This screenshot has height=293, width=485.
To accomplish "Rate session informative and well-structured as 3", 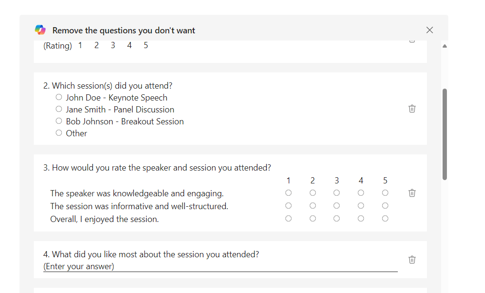I will (x=337, y=206).
